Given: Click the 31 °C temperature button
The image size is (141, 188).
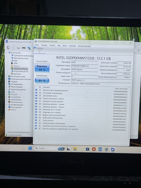Looking at the screenshot, I should pyautogui.click(x=42, y=81).
